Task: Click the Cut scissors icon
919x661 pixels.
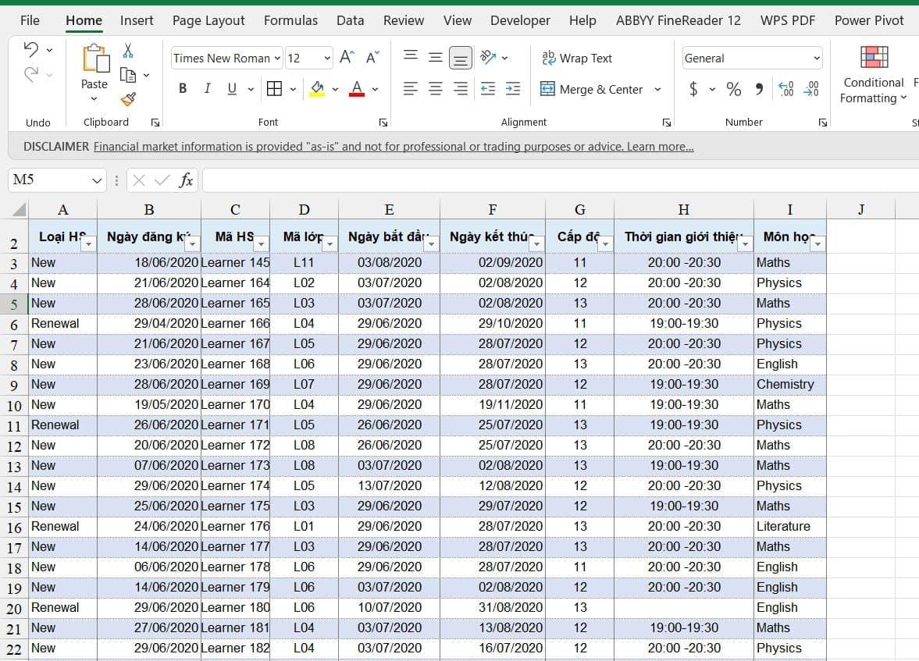Action: click(128, 51)
